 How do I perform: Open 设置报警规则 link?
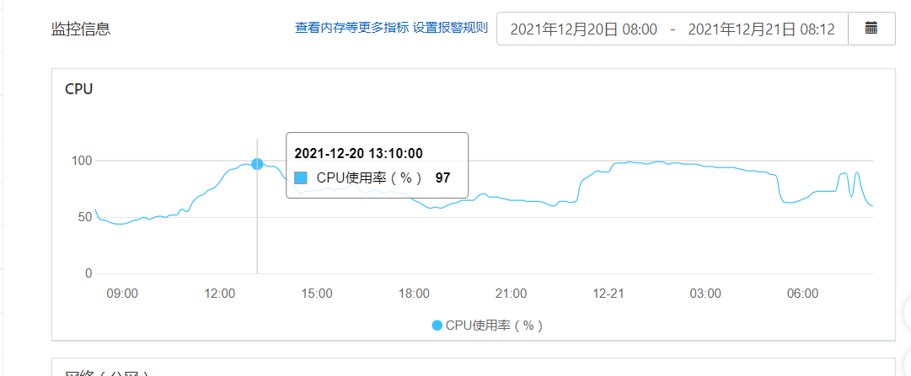[x=450, y=28]
